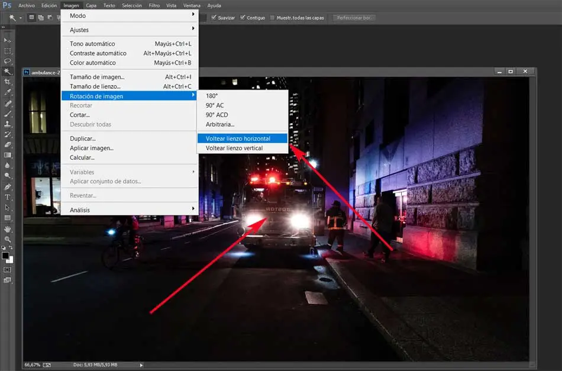
Task: Choose the Brush tool
Action: 8,113
